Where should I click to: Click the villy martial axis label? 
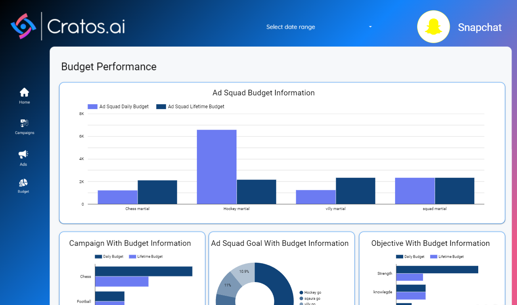336,209
